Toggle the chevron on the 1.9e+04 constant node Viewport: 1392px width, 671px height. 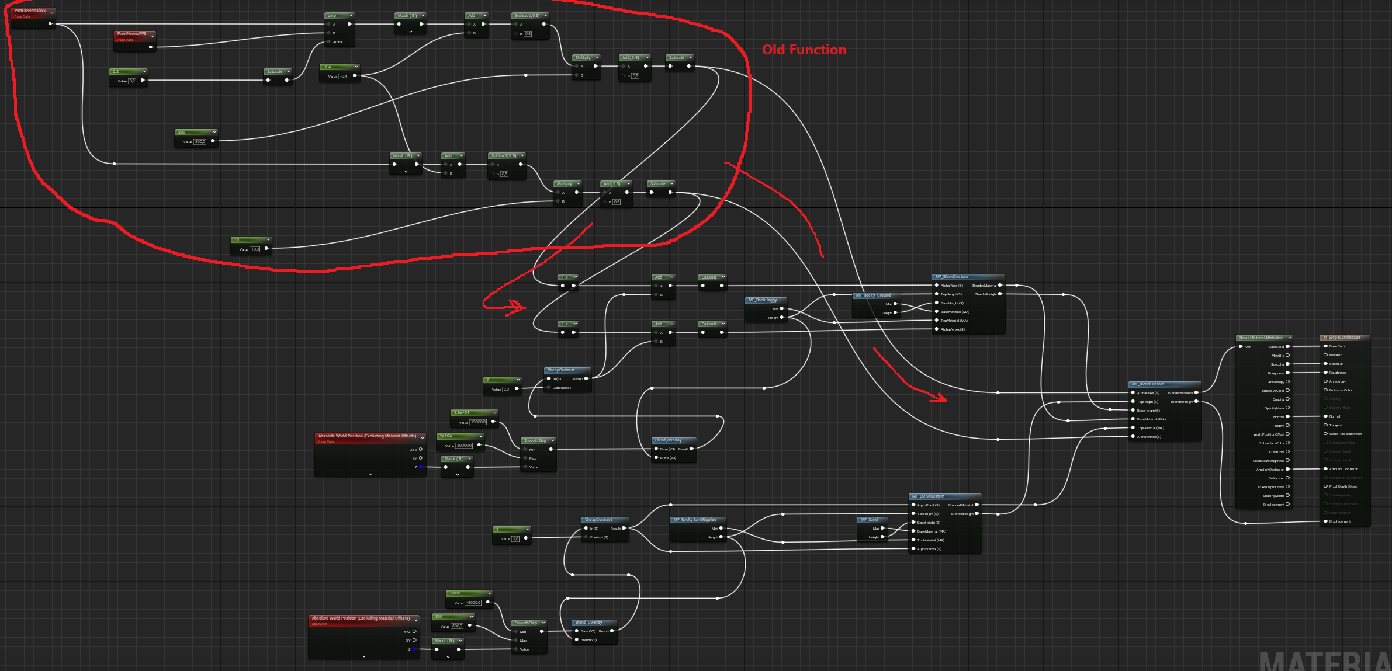(494, 412)
